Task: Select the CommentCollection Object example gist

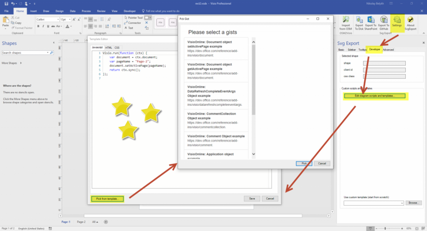Action: [x=216, y=120]
